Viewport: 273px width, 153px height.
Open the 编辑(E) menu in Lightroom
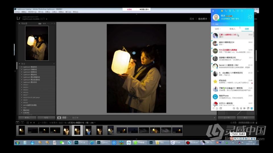click(24, 12)
